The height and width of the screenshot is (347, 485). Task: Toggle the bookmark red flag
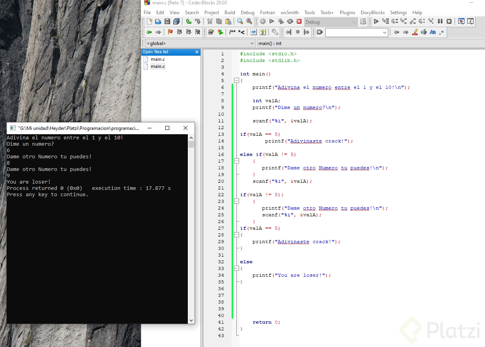pos(170,32)
